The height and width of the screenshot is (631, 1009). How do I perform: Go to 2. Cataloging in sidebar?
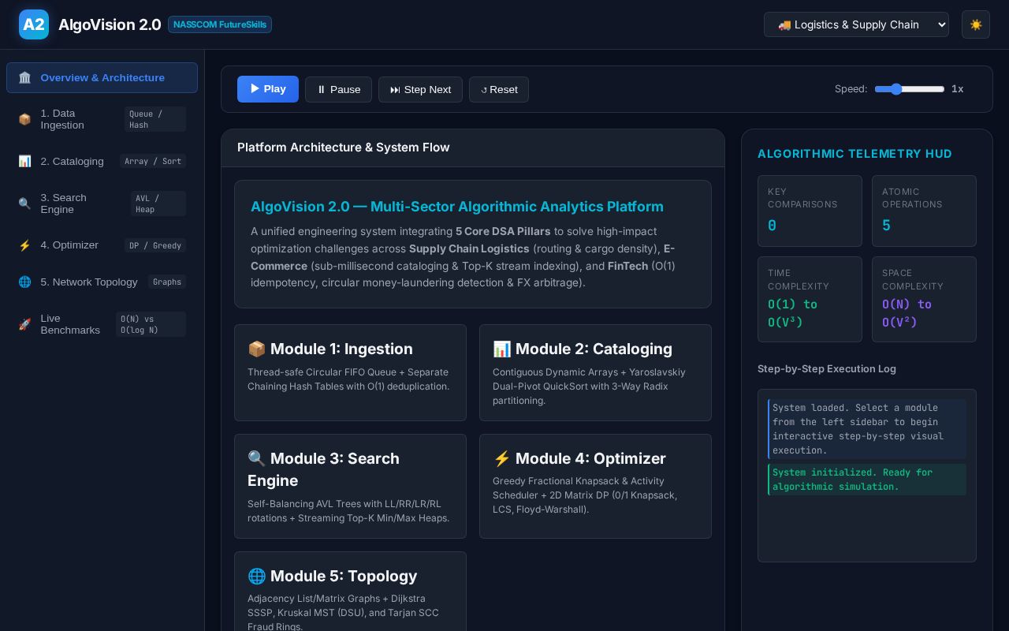point(102,161)
